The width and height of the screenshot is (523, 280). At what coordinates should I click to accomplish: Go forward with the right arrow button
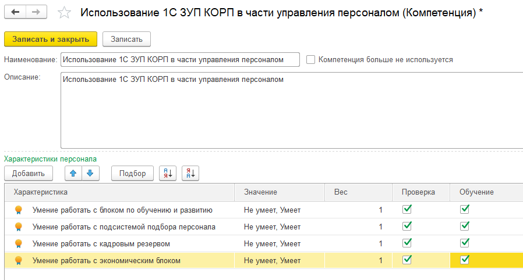coord(36,12)
